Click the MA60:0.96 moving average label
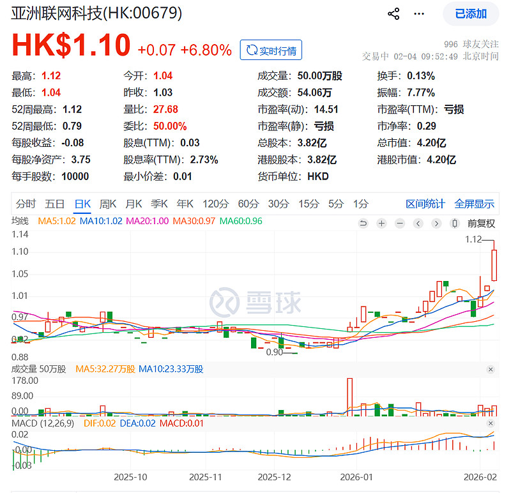 [x=241, y=221]
